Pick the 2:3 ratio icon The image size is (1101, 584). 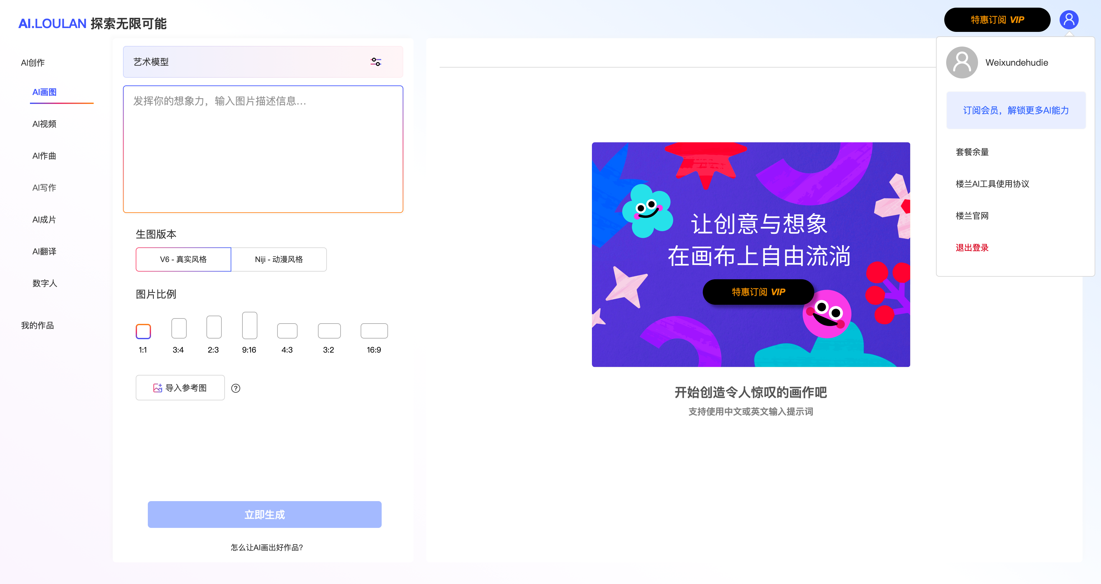(x=214, y=327)
